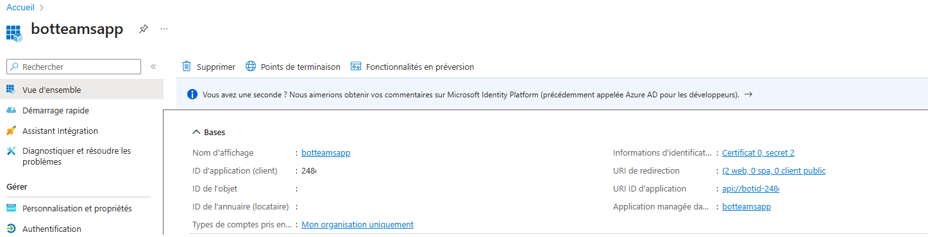Click the Authentification icon
Screen dimensions: 928x237
click(x=11, y=229)
